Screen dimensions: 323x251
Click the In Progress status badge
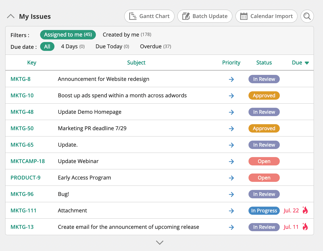point(264,211)
